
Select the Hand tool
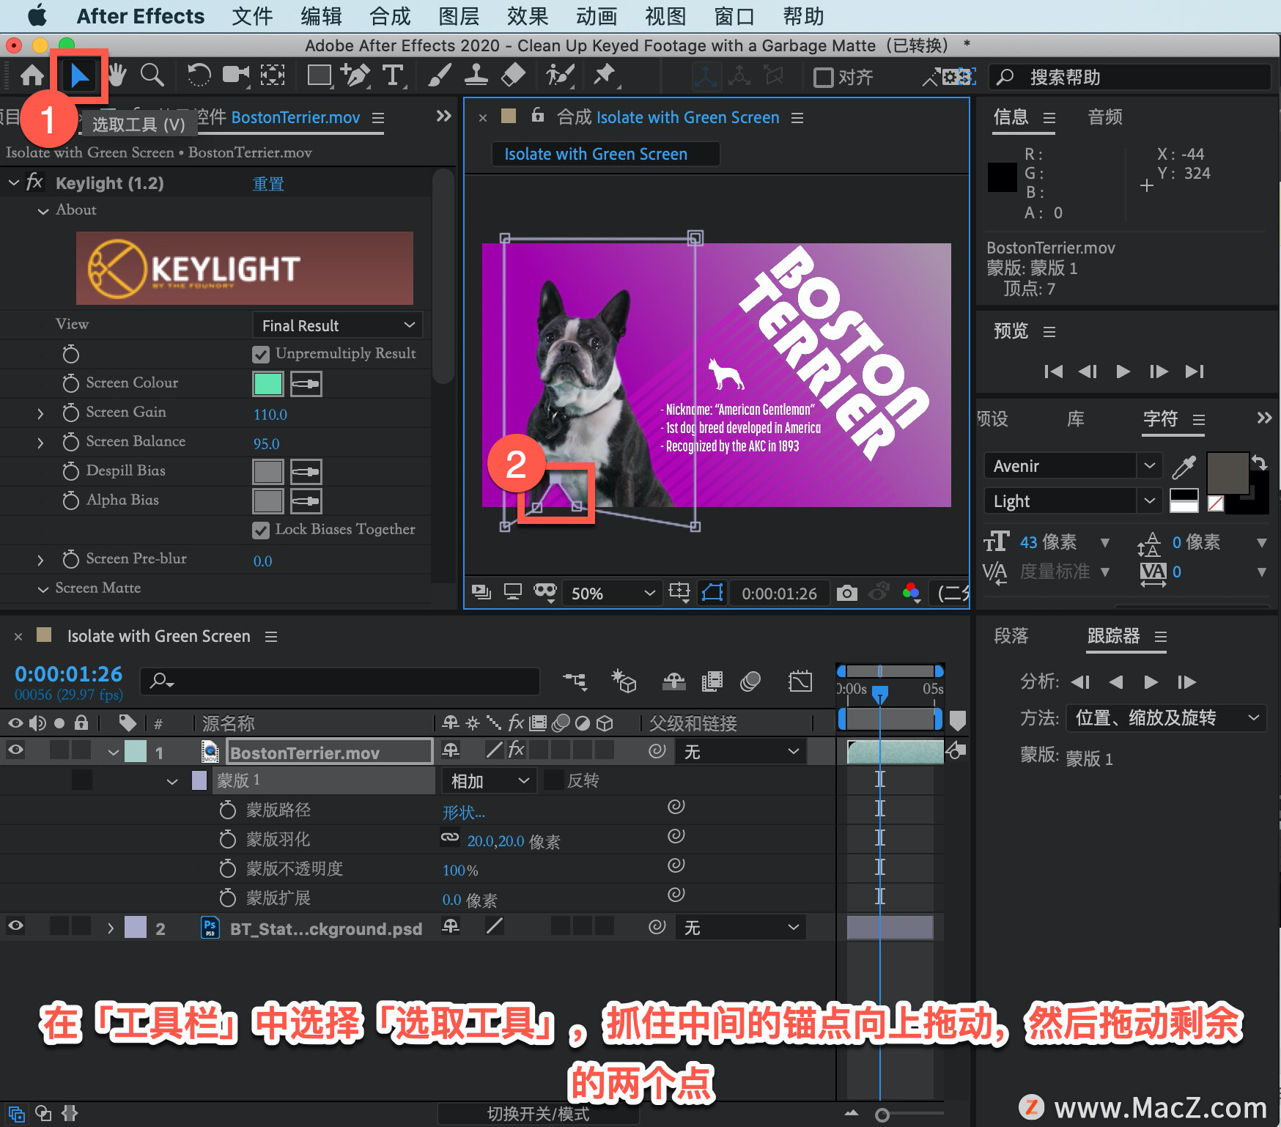(x=117, y=75)
